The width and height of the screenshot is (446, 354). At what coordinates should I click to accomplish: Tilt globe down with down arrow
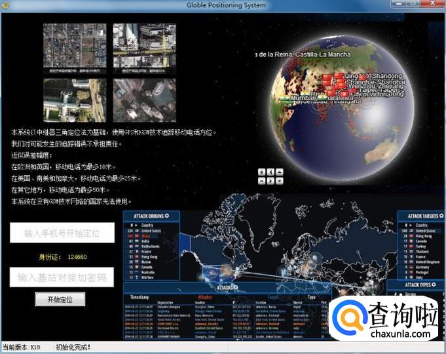280,181
